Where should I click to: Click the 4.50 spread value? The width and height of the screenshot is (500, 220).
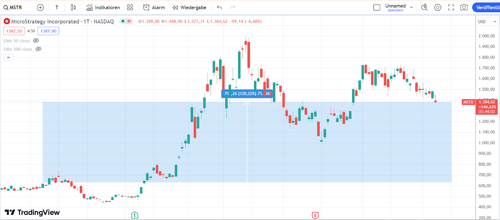point(31,31)
